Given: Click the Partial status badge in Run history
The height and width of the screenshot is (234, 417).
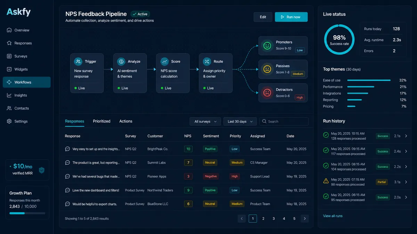Looking at the screenshot, I should [x=382, y=182].
